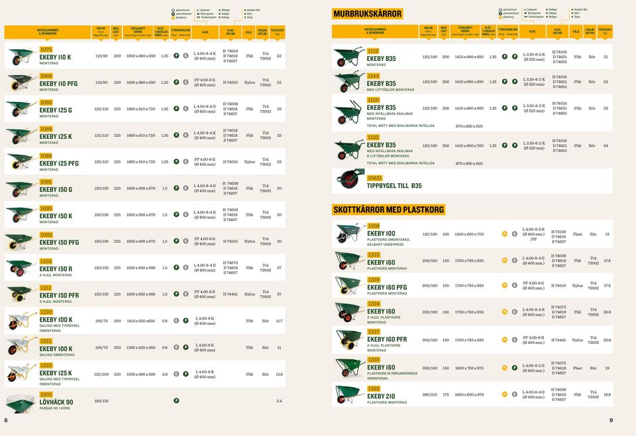Click page number 9
636x436 pixels.
pyautogui.click(x=611, y=420)
